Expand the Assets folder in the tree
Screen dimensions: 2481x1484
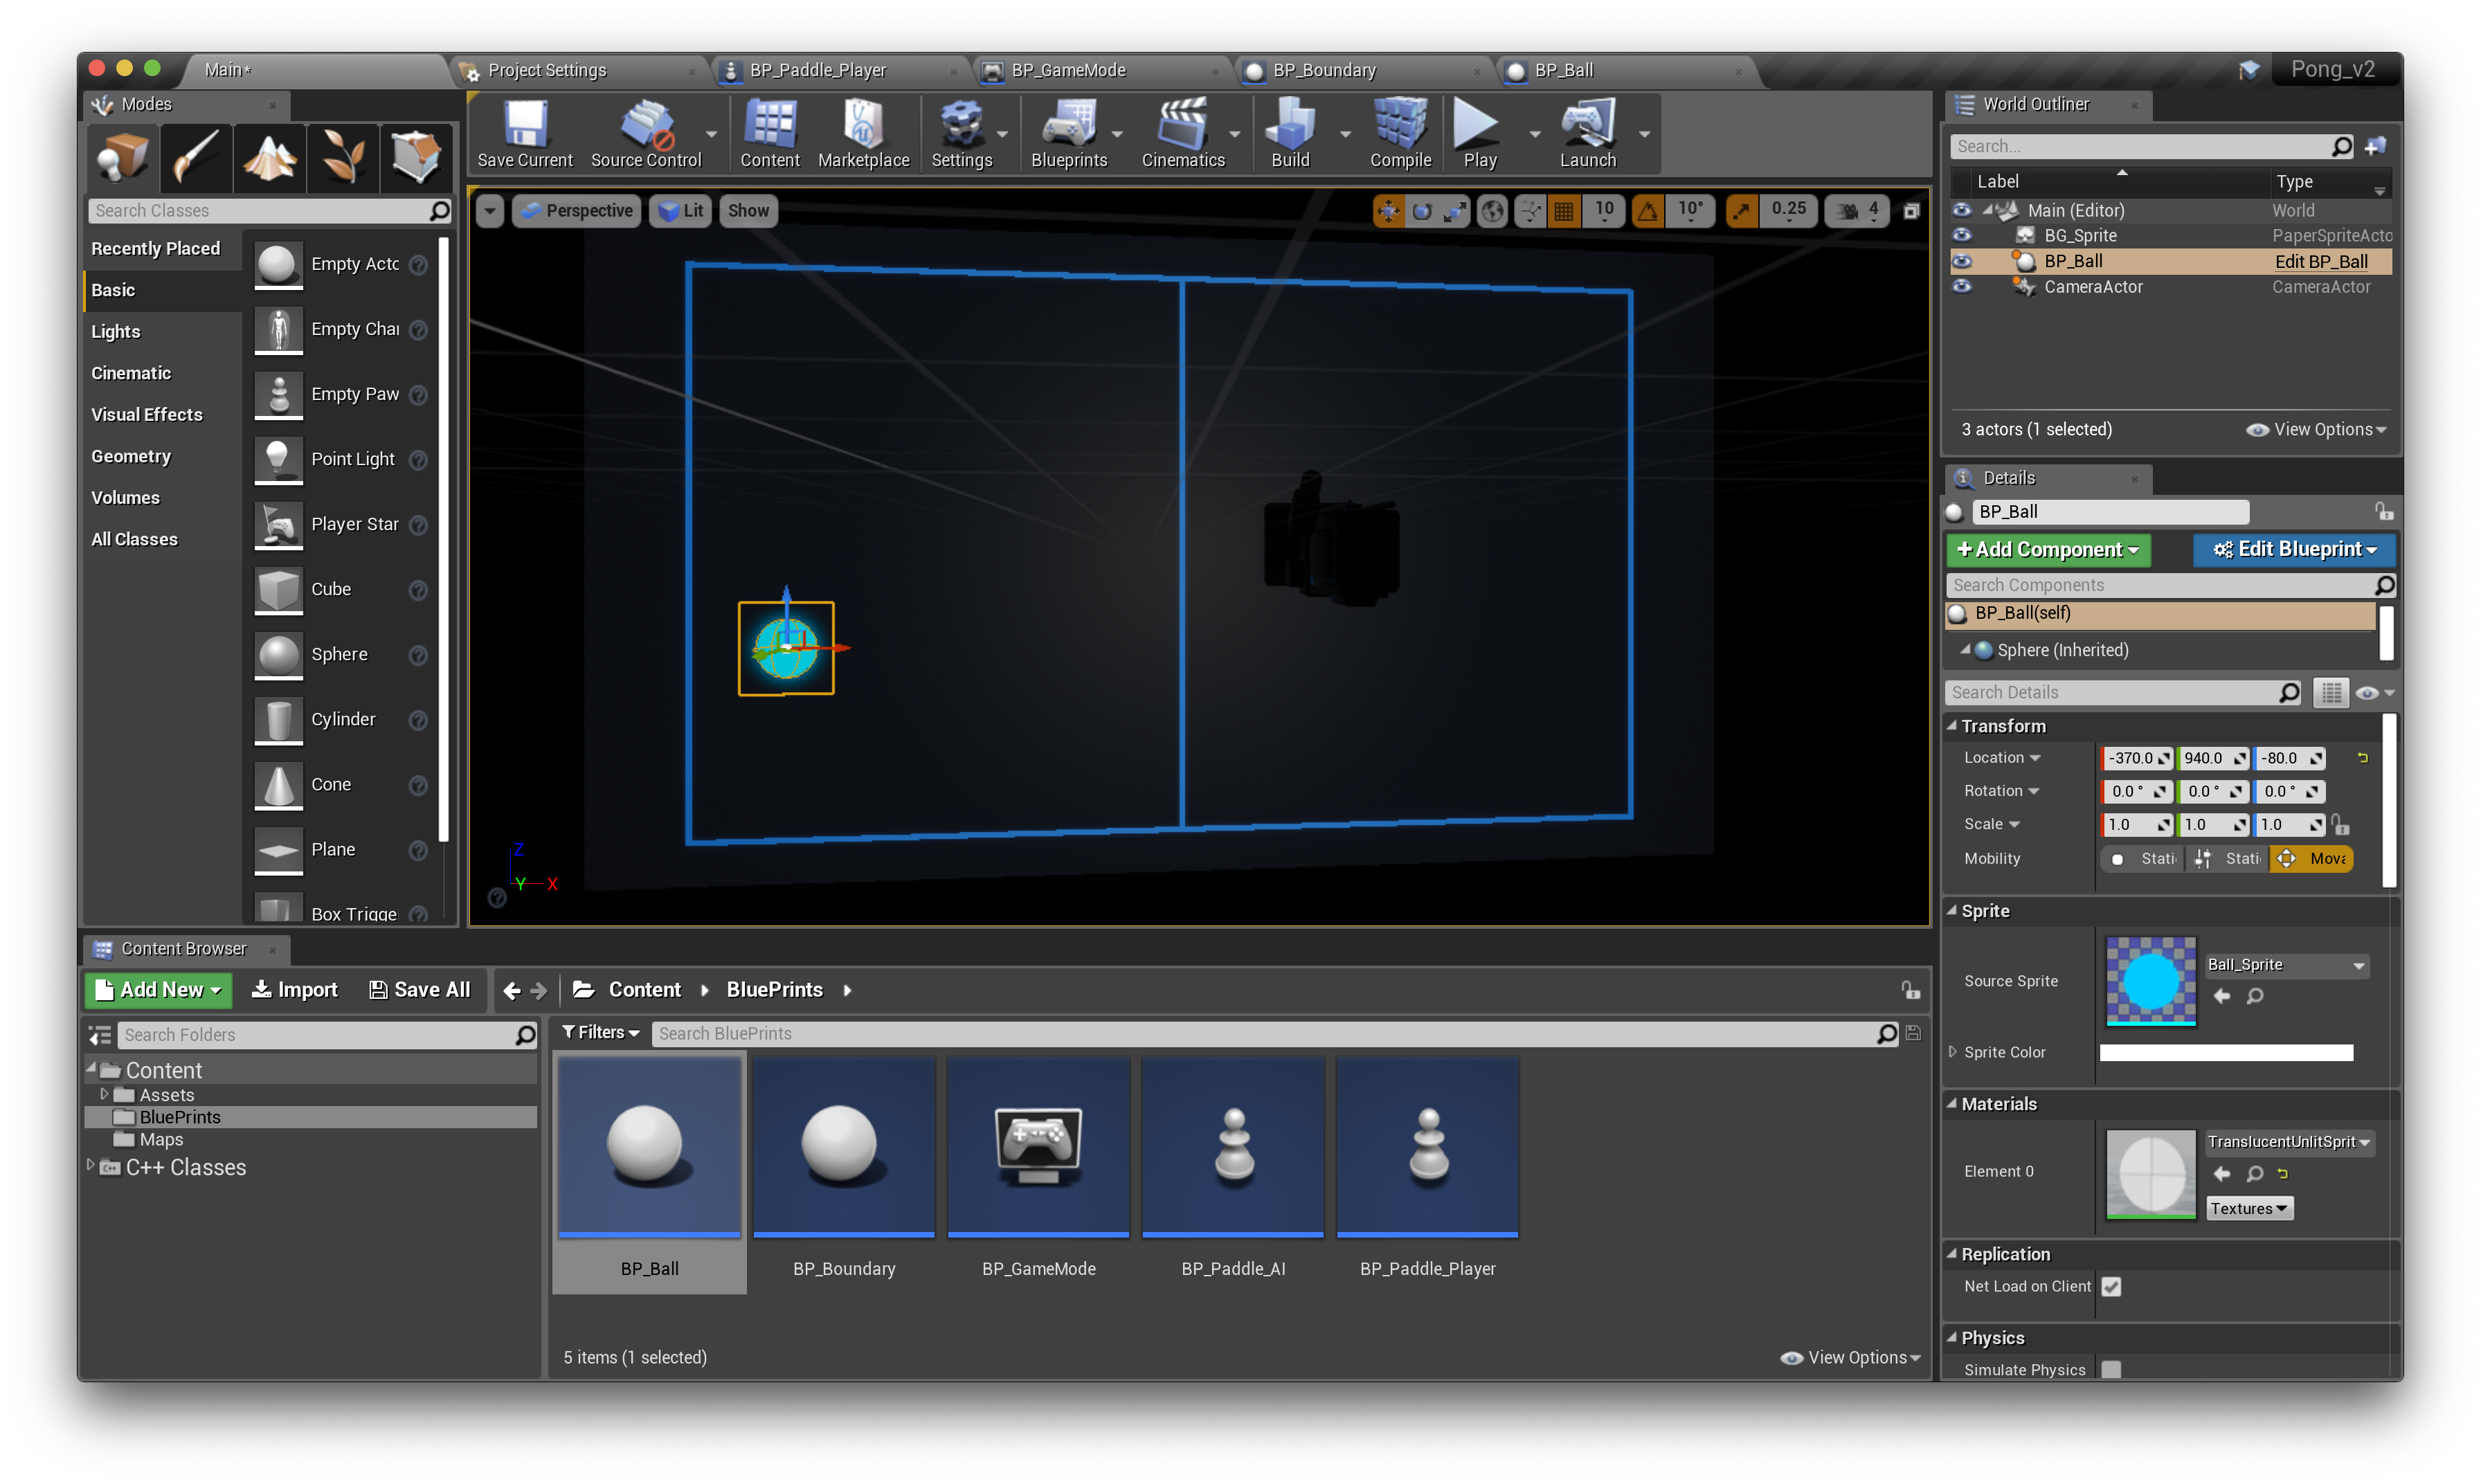pos(104,1094)
